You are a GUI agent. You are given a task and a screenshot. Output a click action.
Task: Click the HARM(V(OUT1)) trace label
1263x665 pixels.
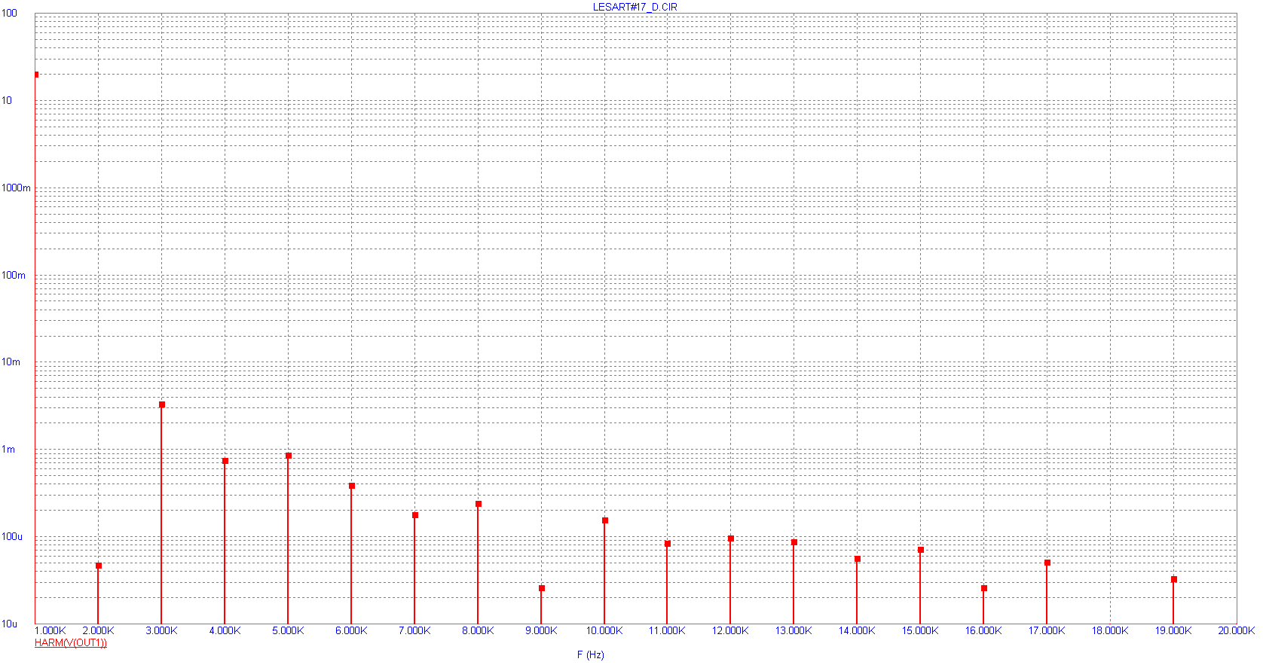[x=71, y=642]
